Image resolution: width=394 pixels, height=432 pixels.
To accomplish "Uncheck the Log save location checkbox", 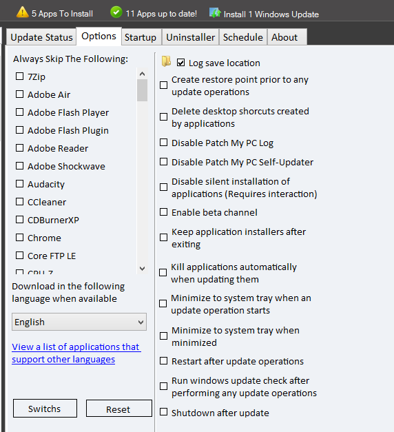I will pyautogui.click(x=180, y=63).
